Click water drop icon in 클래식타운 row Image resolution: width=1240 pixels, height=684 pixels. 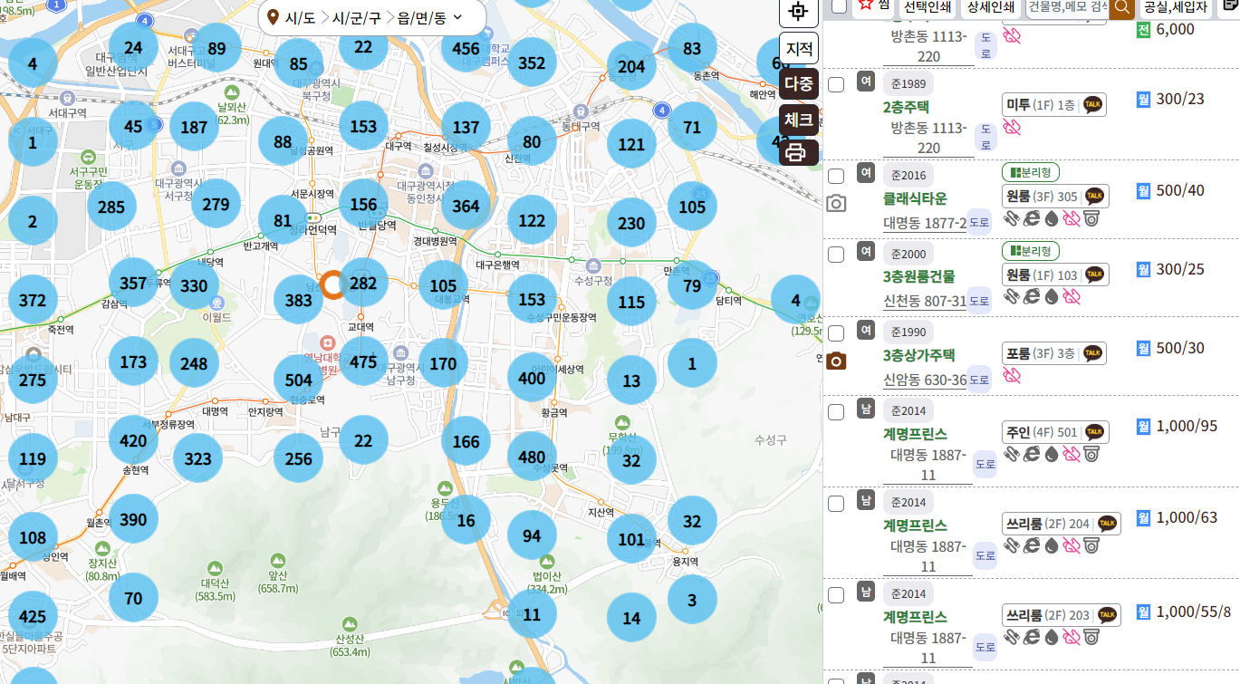(x=1051, y=218)
